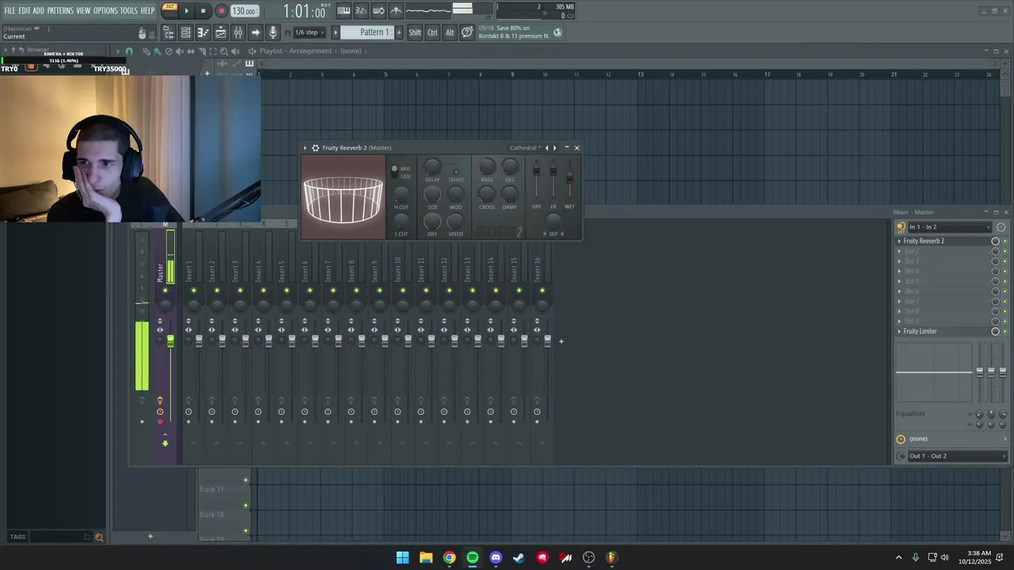Toggle Insert 5 mute light in mixer

287,290
